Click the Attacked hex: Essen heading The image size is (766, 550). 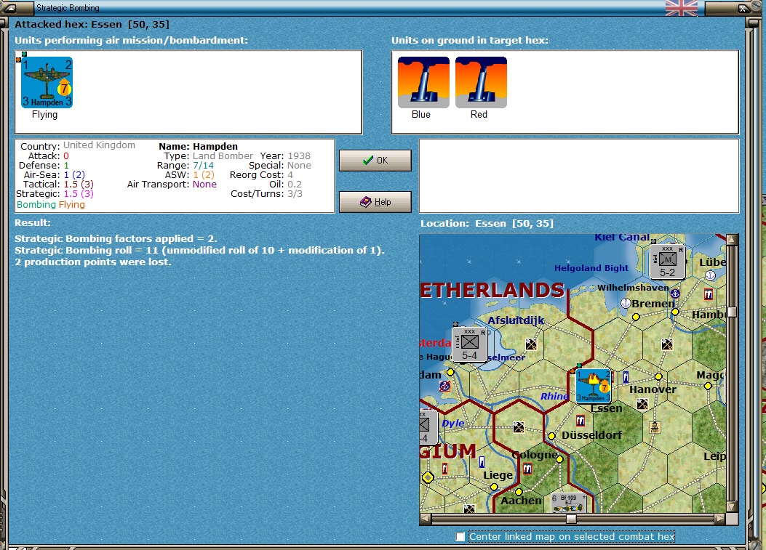tap(92, 25)
